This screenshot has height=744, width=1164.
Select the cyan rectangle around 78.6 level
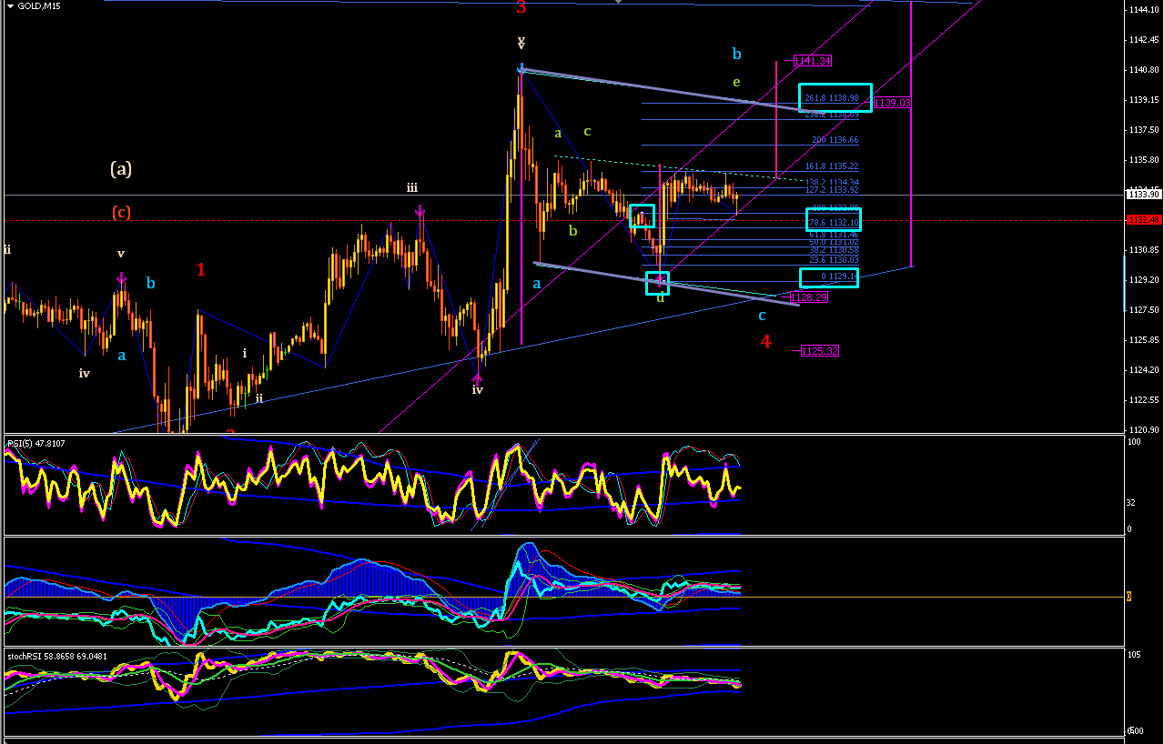tap(833, 219)
